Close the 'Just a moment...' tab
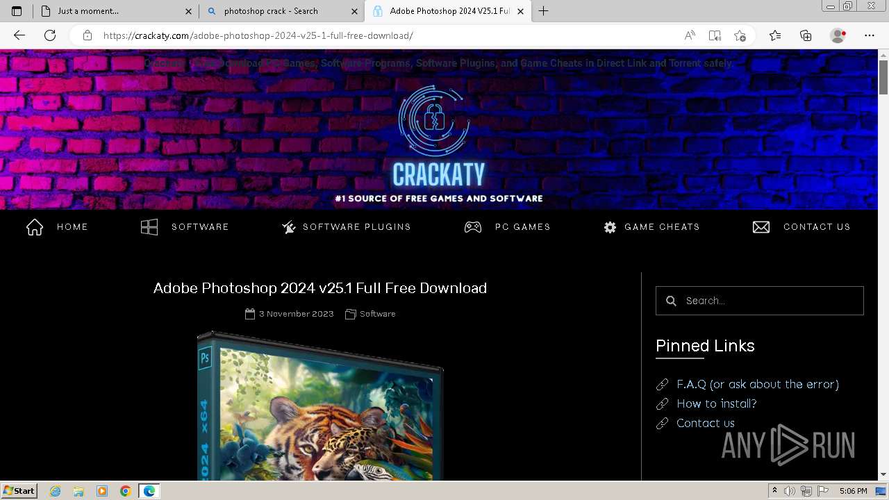The height and width of the screenshot is (500, 889). click(188, 11)
